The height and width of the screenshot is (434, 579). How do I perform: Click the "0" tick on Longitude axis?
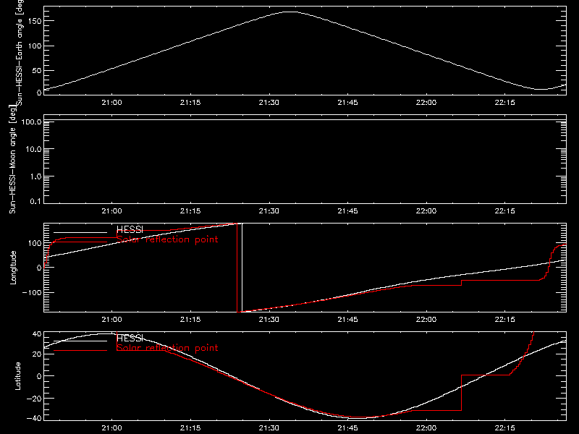(39, 268)
